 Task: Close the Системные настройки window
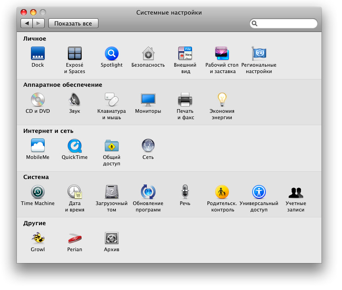(x=24, y=12)
